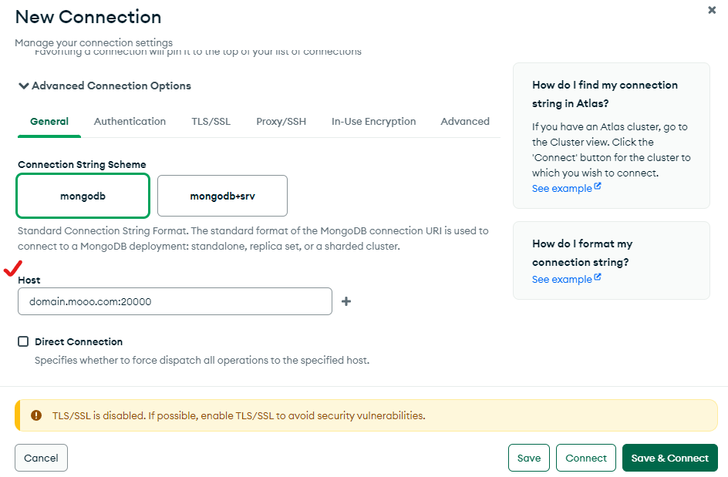Focus the Host input field

pyautogui.click(x=175, y=301)
